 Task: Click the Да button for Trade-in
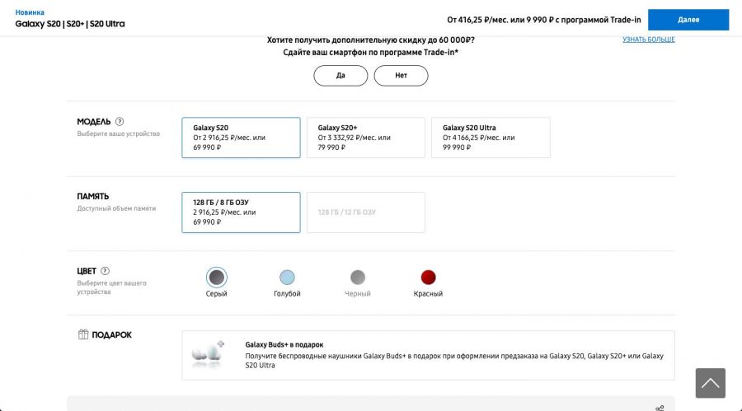click(x=340, y=76)
